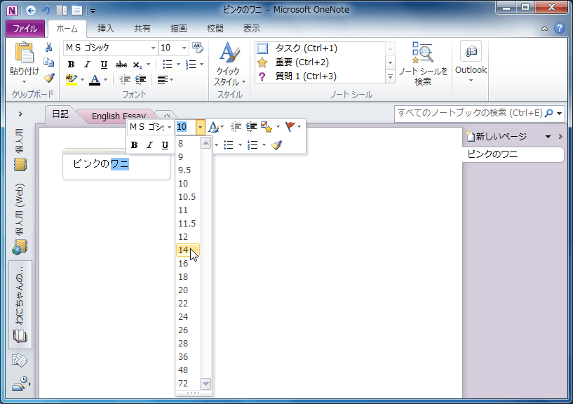Toggle Italic in the mini toolbar

click(149, 145)
